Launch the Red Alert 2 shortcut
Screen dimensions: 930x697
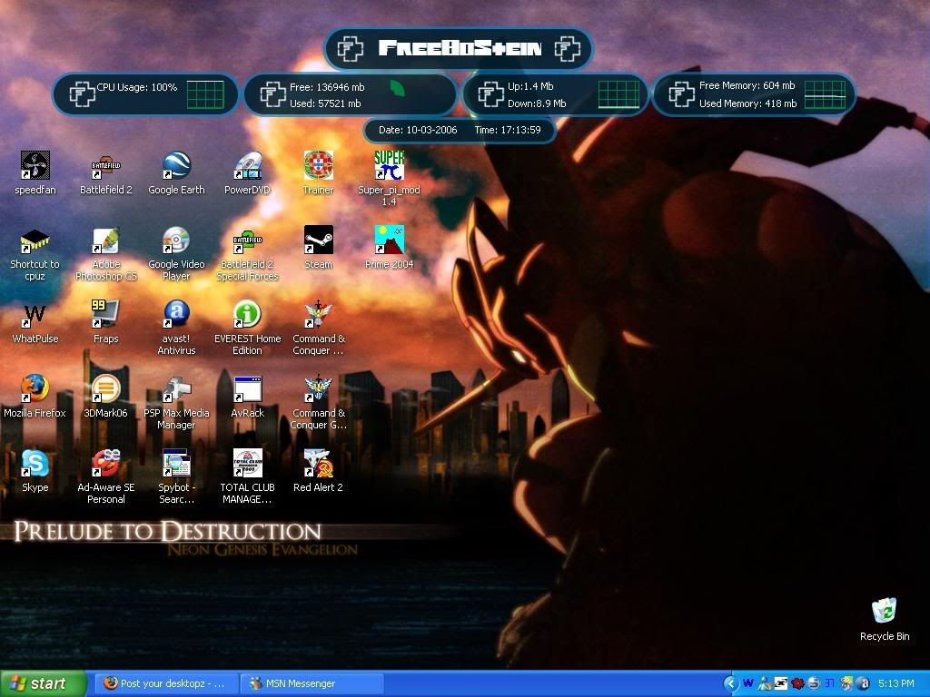(x=318, y=463)
